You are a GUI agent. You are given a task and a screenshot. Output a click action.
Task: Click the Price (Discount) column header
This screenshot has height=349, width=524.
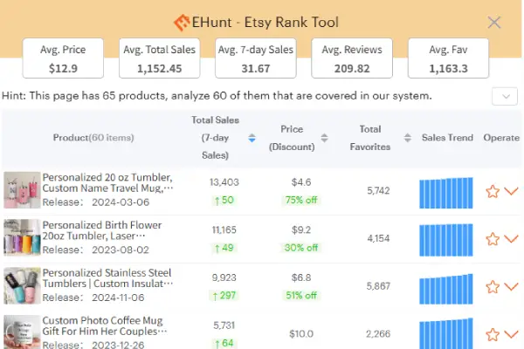point(292,138)
